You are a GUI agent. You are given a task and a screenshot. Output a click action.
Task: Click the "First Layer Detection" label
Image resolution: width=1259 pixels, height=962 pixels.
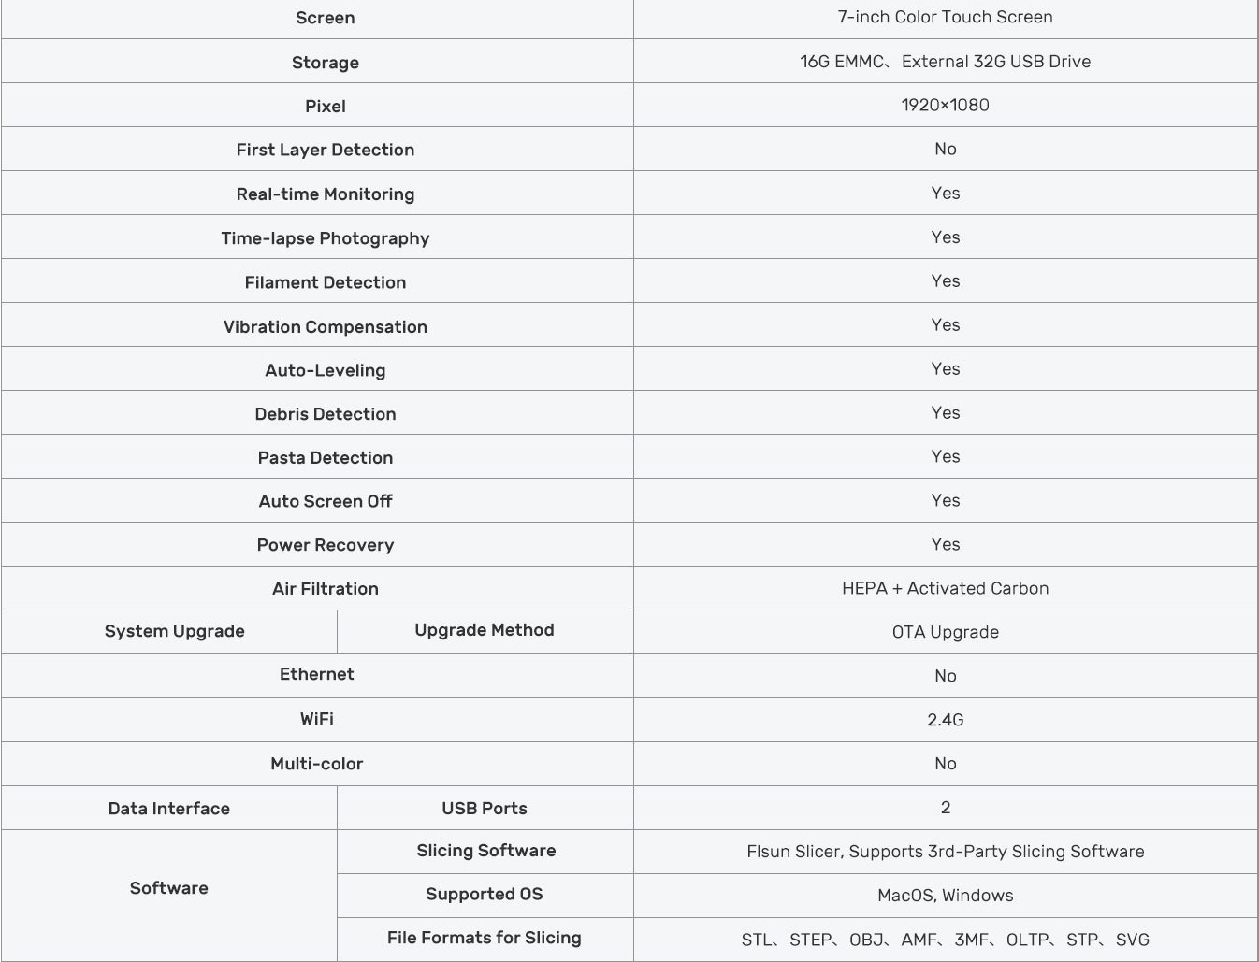pos(325,150)
